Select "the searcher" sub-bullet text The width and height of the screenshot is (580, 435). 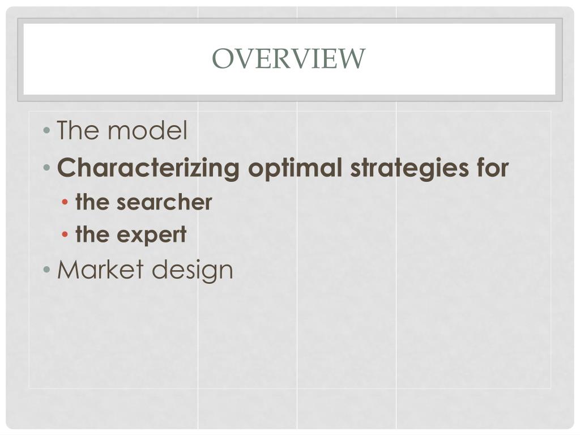click(143, 202)
